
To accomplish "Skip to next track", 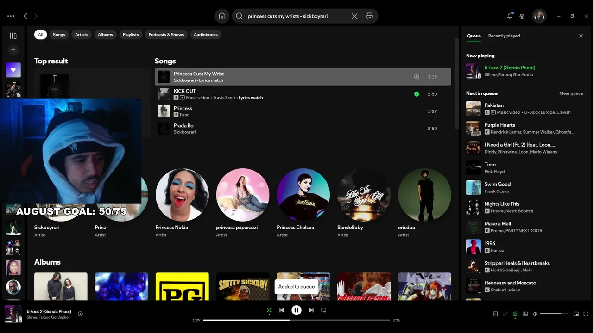I will (311, 310).
